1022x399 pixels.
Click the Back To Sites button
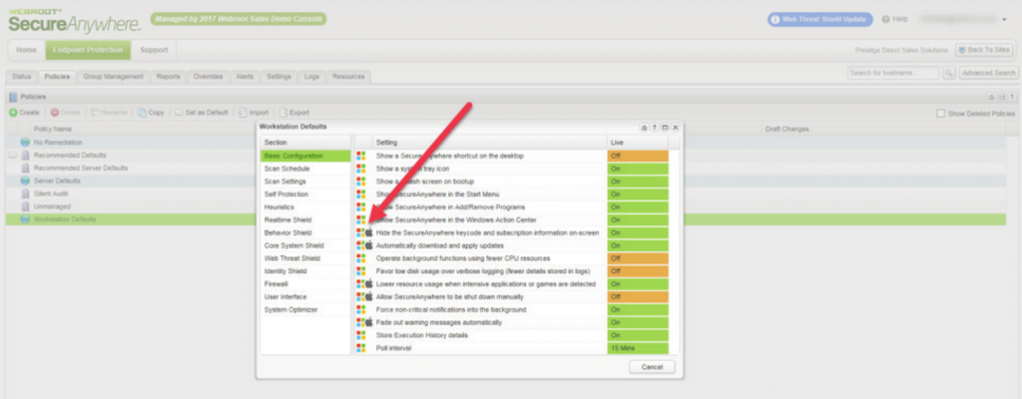(x=984, y=50)
